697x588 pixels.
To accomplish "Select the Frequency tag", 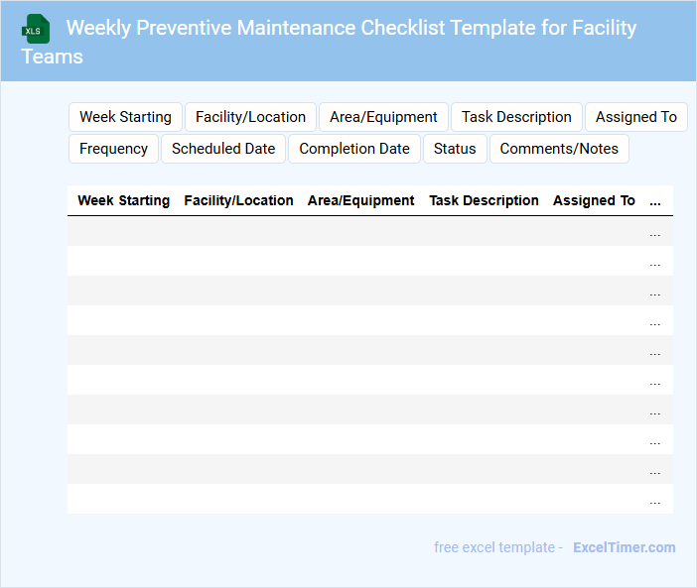I will (x=113, y=149).
